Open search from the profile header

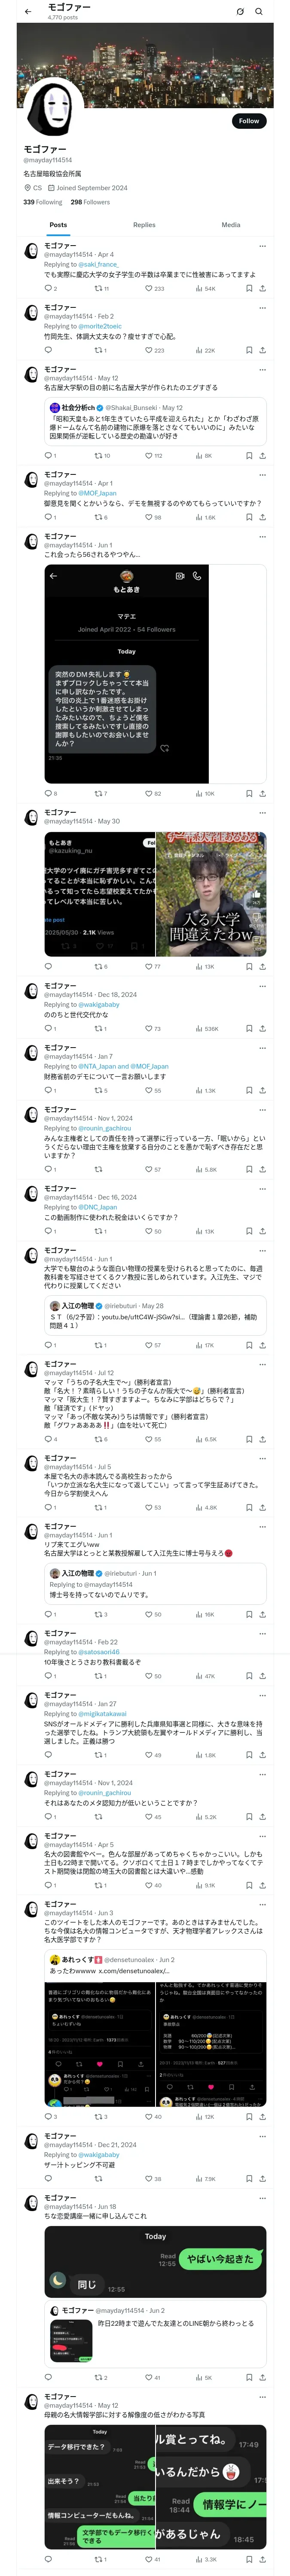click(x=258, y=12)
